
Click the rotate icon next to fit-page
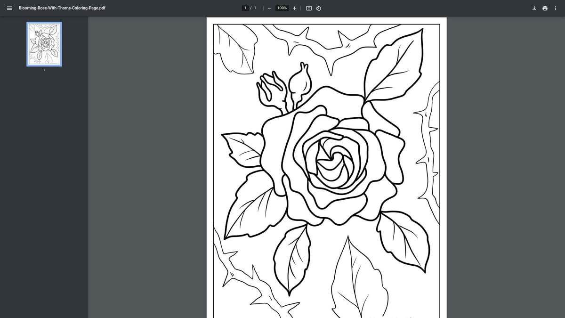318,8
